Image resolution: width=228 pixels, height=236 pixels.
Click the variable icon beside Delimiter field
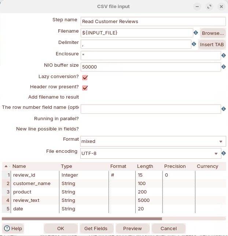pyautogui.click(x=194, y=44)
